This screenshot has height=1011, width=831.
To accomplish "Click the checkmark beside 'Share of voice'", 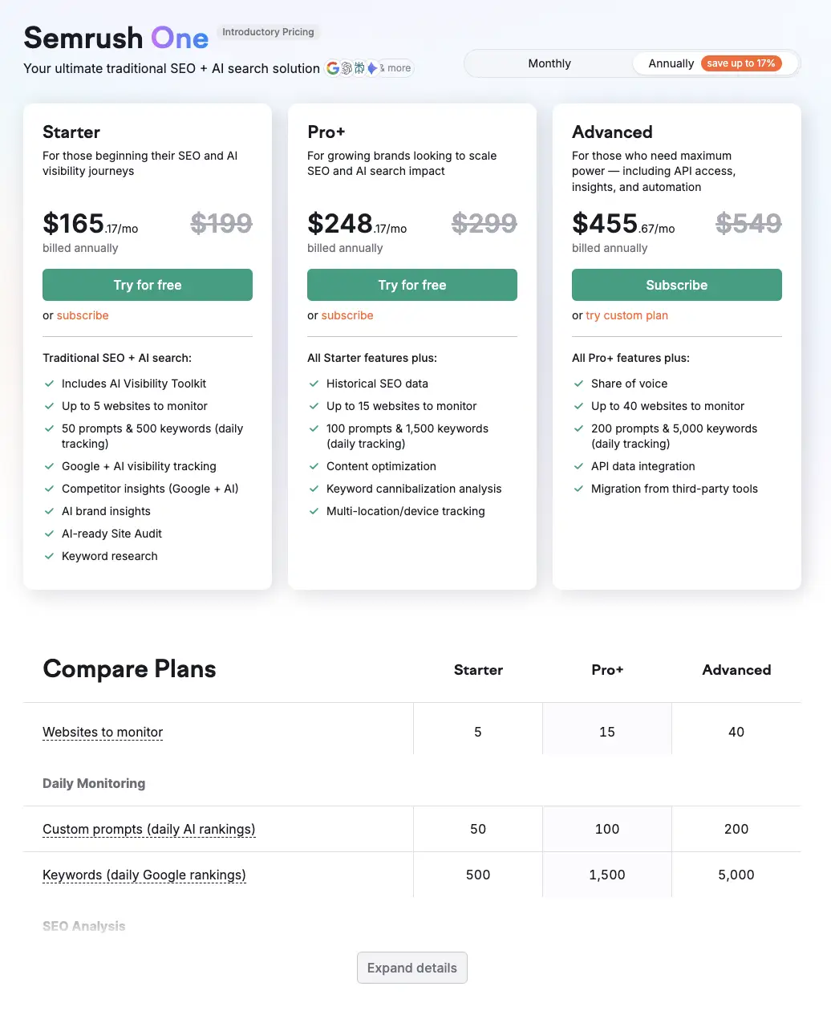I will tap(578, 384).
